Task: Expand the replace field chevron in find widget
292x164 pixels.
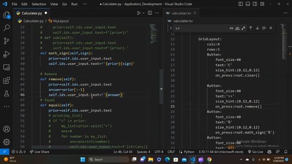Action: point(171,28)
